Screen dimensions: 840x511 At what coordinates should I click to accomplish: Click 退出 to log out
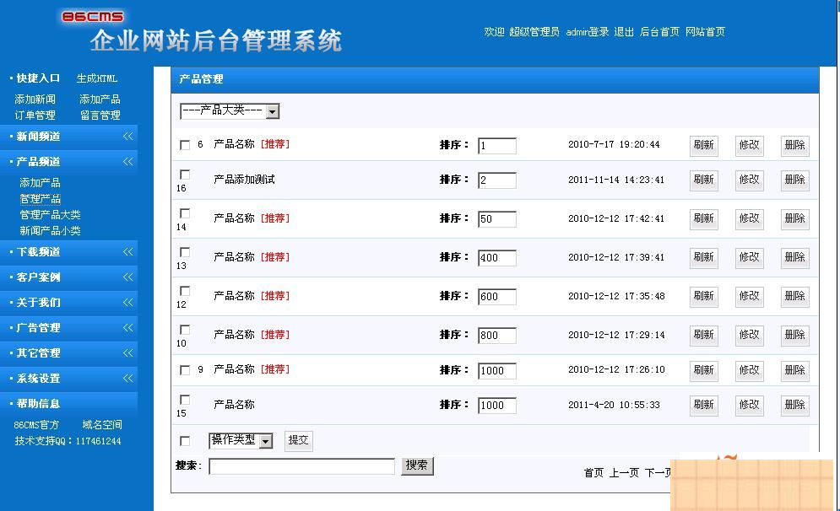pyautogui.click(x=625, y=32)
